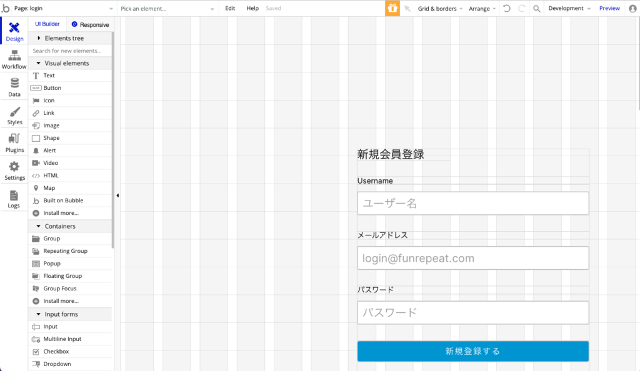
Task: Select the Image element
Action: [x=70, y=126]
